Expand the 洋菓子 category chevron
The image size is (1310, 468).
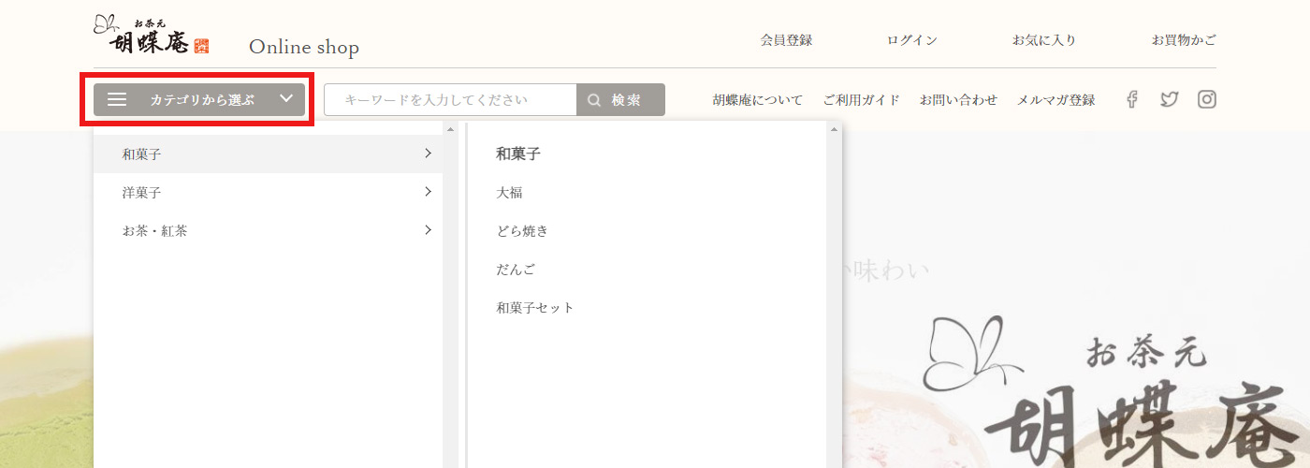click(428, 191)
